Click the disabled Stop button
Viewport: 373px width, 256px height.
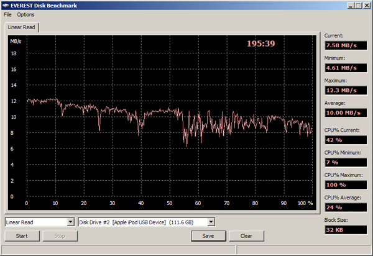coord(60,235)
